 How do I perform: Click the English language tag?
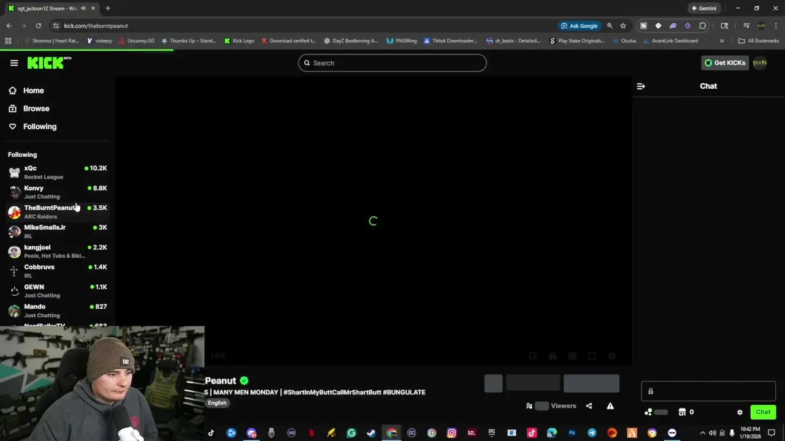217,403
